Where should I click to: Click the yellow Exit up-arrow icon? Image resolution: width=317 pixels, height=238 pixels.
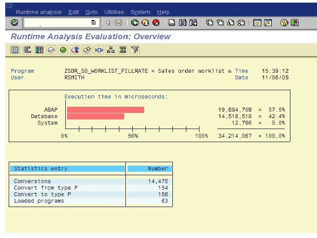point(145,23)
